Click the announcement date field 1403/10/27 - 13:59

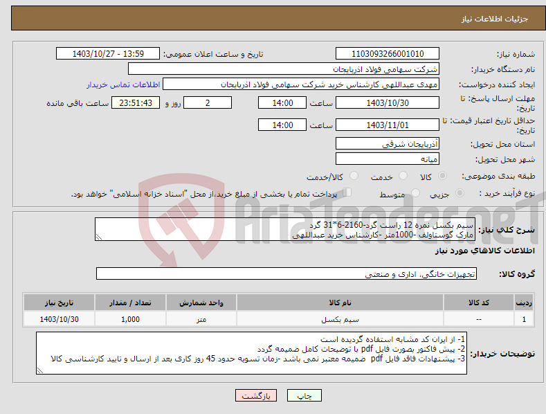point(108,54)
